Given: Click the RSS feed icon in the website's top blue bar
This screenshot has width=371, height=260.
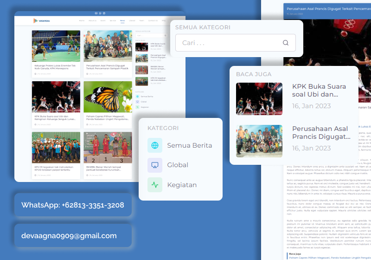Looking at the screenshot, I should (104, 13).
